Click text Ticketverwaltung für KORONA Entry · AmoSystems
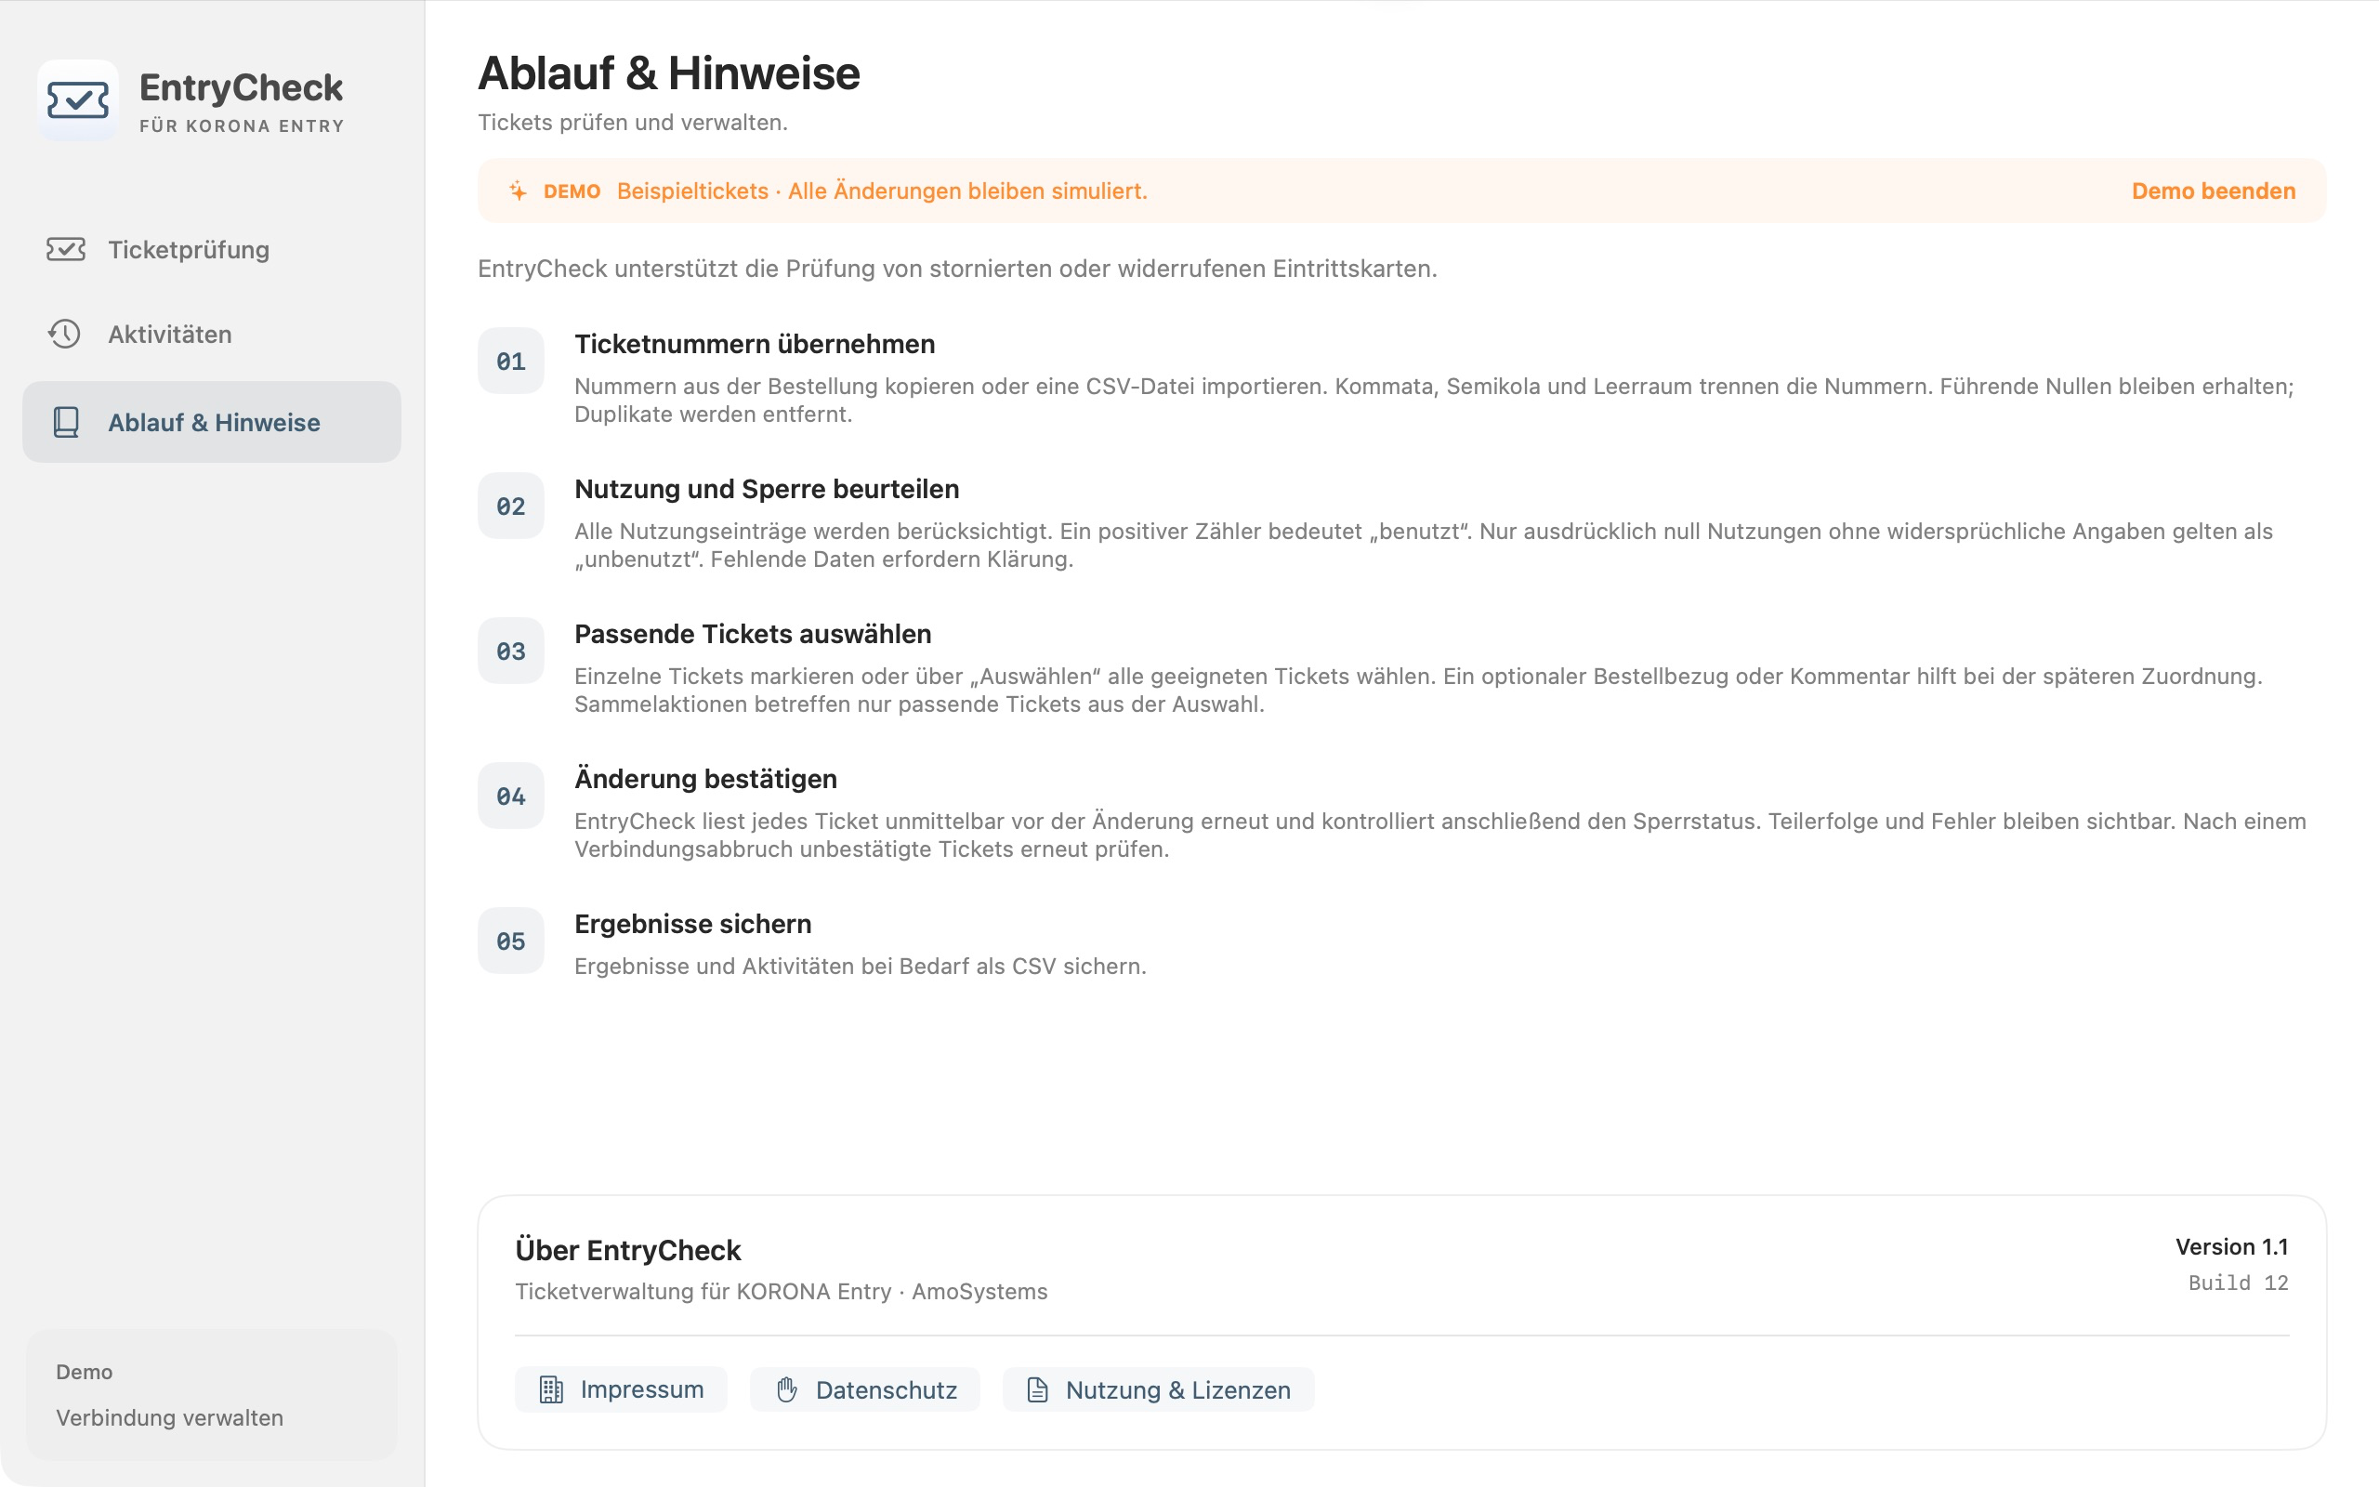 781,1291
